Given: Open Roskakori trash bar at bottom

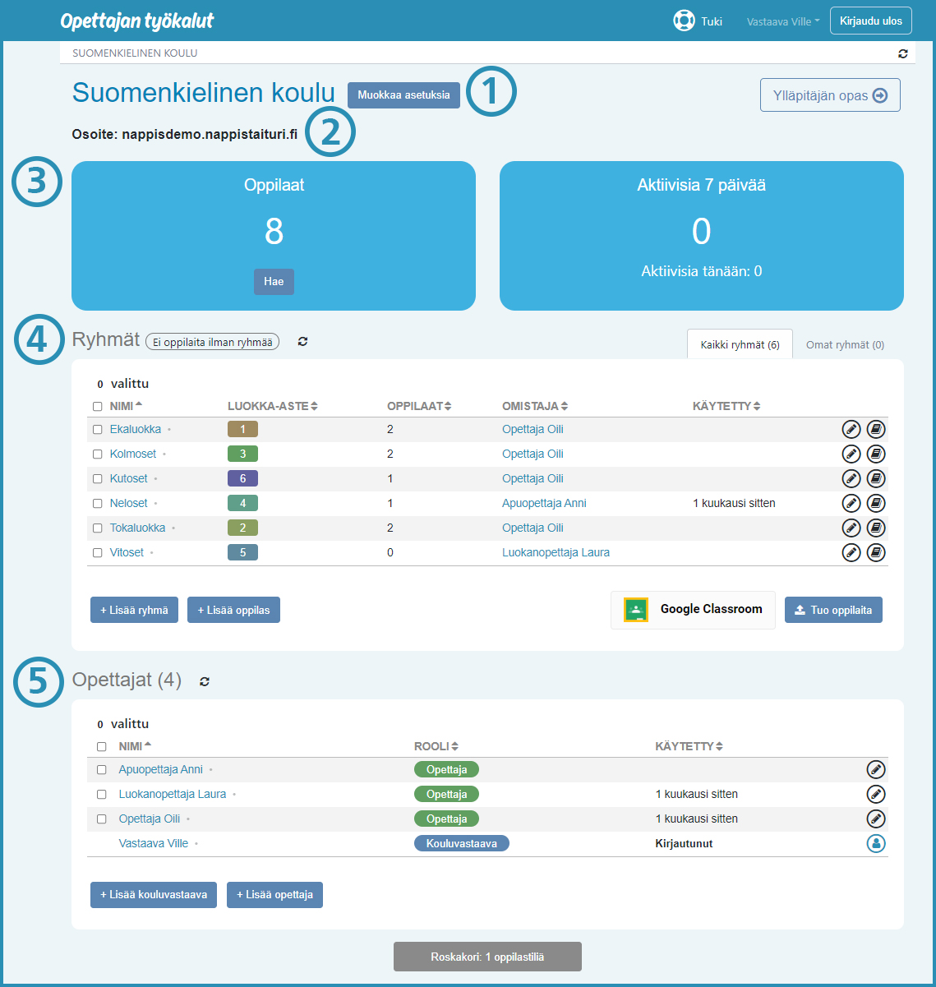Looking at the screenshot, I should tap(487, 957).
